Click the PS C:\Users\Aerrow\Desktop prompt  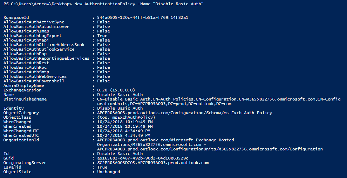[x=38, y=4]
